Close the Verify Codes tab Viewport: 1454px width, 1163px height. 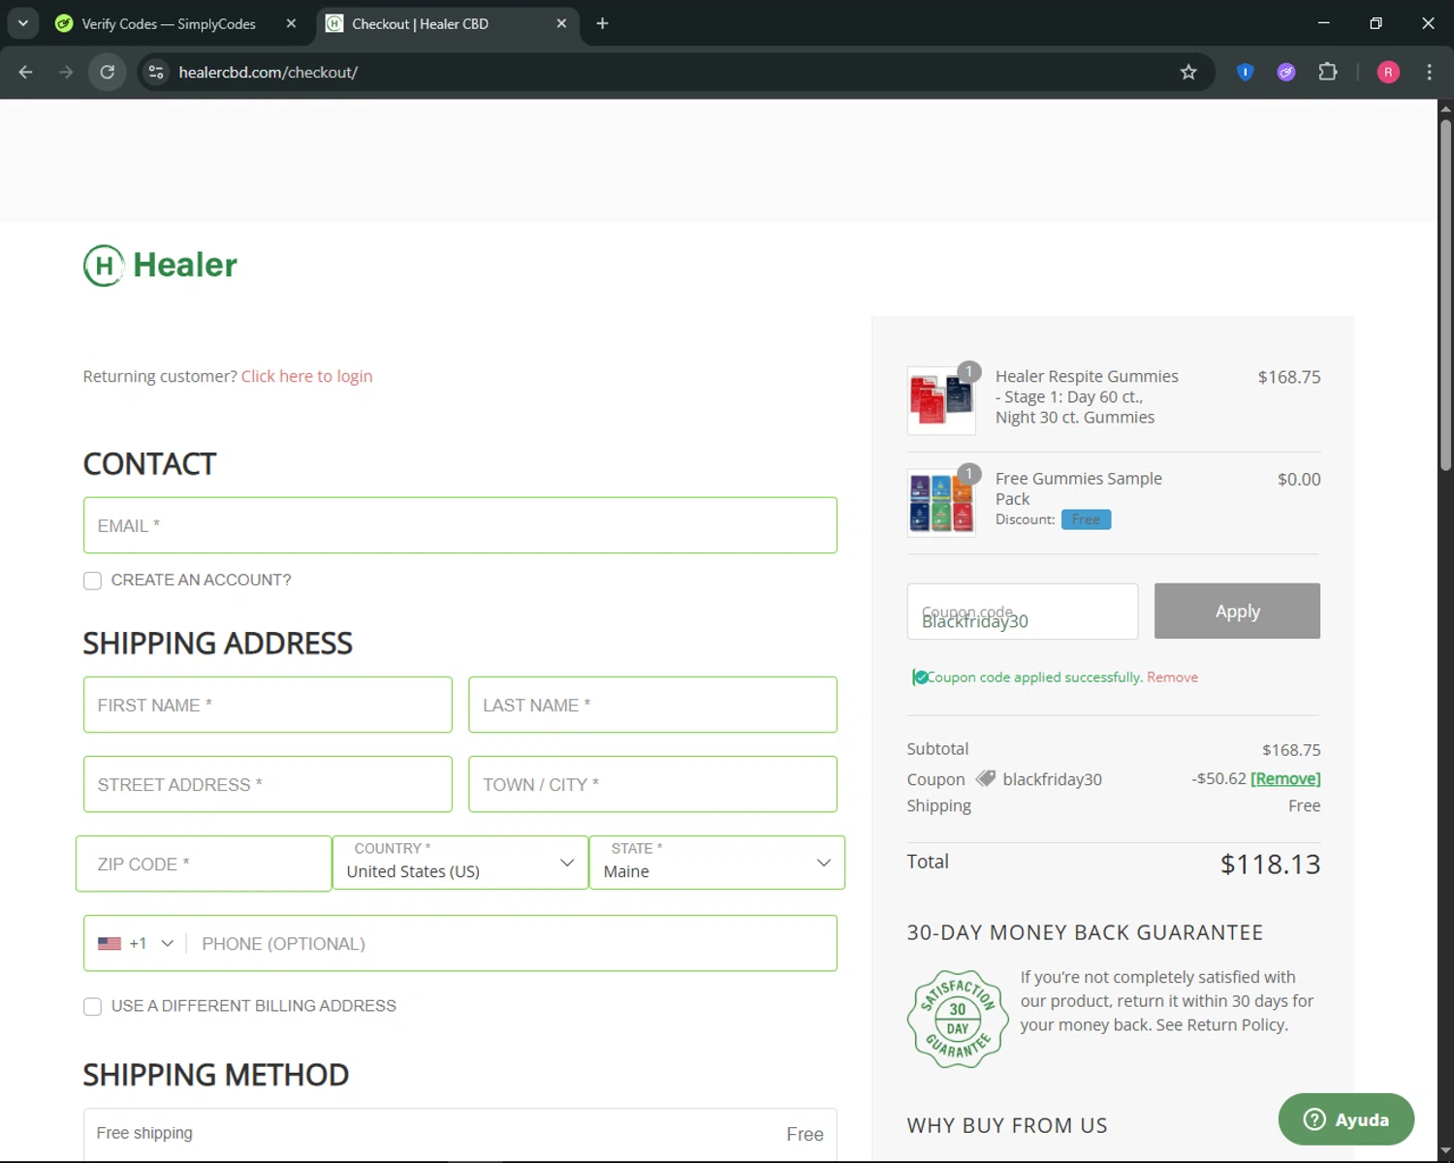[291, 23]
